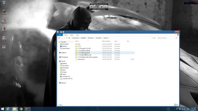Screen dimensions: 198x111
Task: Launch Google Chrome from the taskbar
Action: 21,109
